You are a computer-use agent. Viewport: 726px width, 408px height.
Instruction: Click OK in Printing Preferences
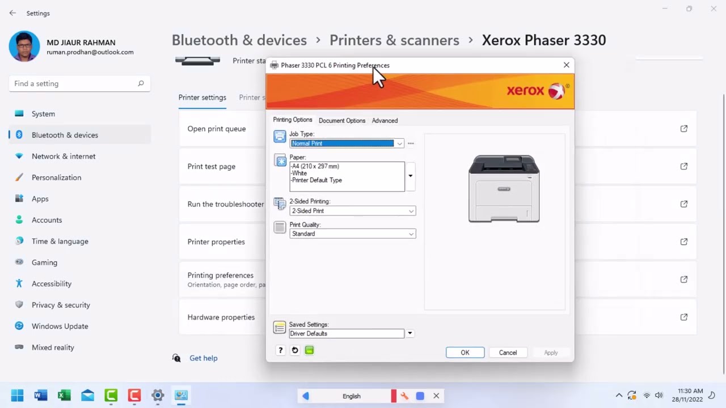465,352
